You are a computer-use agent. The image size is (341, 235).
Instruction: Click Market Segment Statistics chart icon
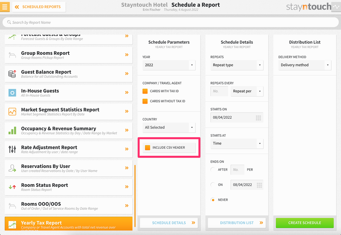coord(12,112)
